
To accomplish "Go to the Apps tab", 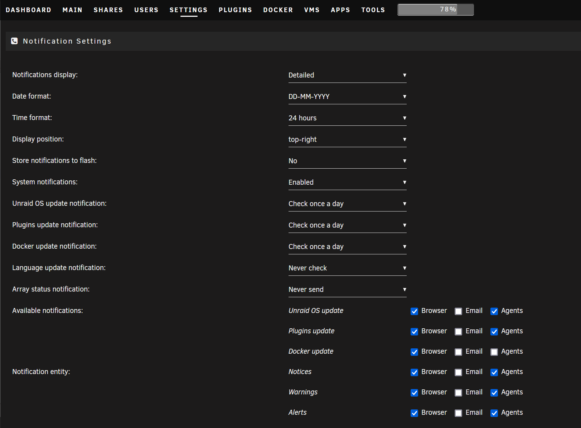I will 340,10.
